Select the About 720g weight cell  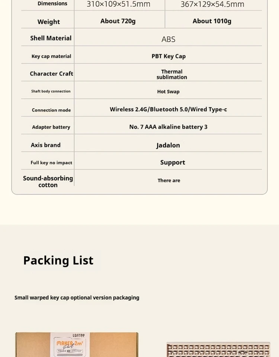coord(118,21)
